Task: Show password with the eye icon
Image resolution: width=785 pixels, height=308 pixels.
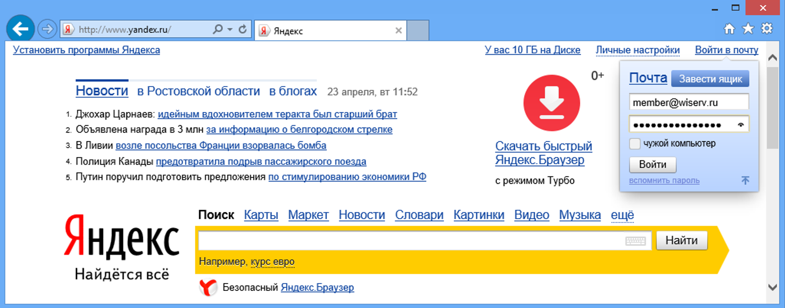Action: [x=741, y=125]
